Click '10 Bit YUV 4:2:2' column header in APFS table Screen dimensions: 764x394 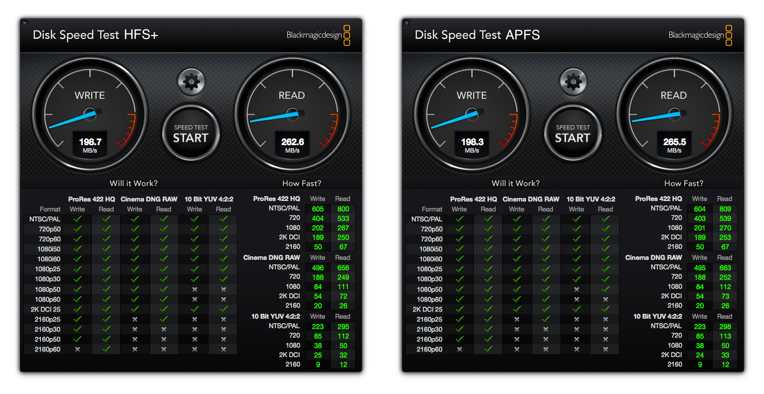[591, 199]
